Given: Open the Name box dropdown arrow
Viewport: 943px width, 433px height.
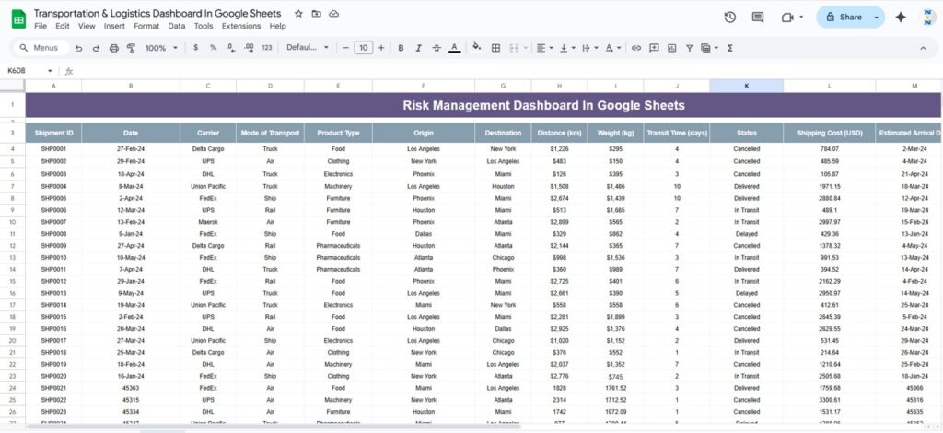Looking at the screenshot, I should click(x=50, y=71).
